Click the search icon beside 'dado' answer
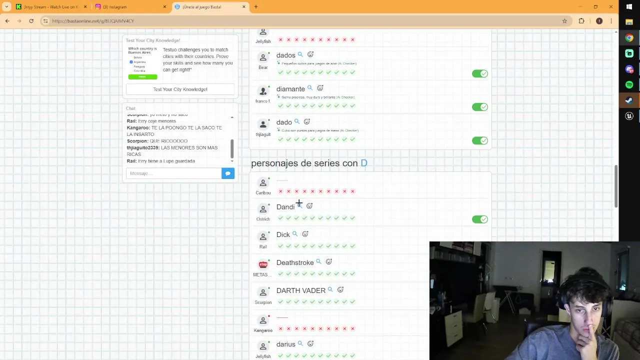The width and height of the screenshot is (640, 360). point(297,121)
